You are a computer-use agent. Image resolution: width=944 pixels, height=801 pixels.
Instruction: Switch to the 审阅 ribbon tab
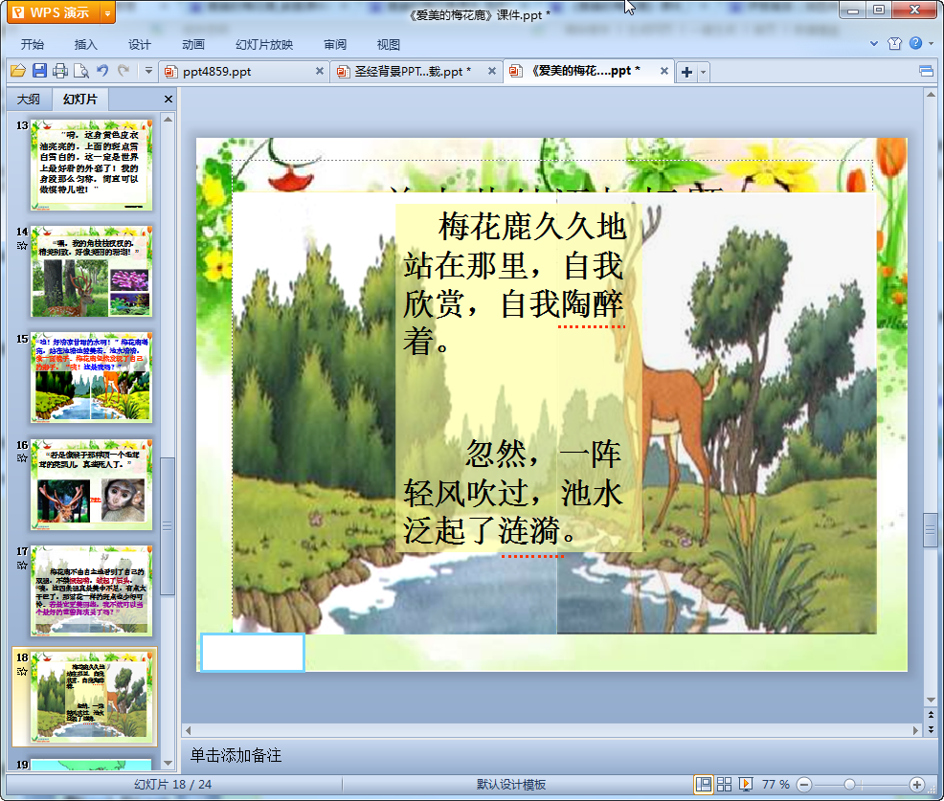335,45
